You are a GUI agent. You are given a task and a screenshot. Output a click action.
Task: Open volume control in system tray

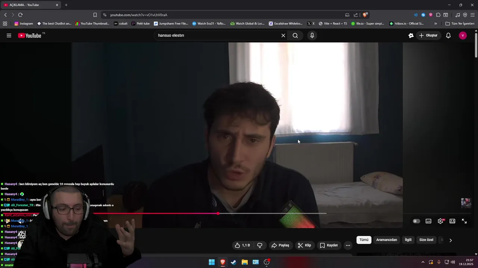pos(453,262)
